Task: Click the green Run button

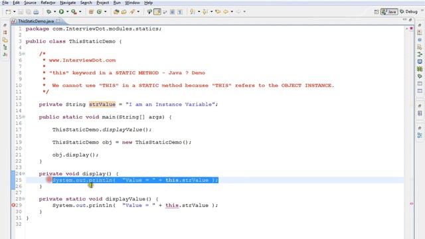Action: coord(61,12)
